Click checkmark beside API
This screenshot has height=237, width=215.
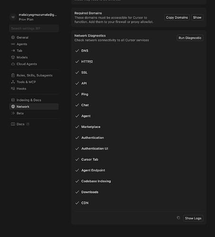pyautogui.click(x=77, y=83)
